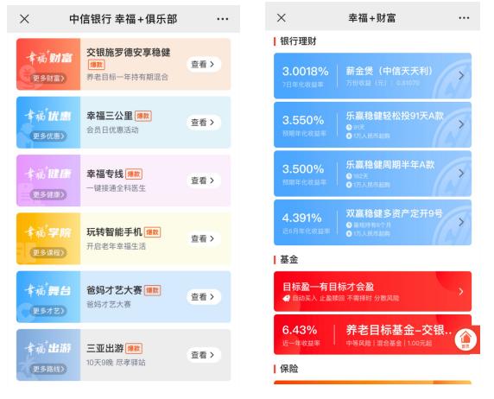
Task: Close the 幸福+财富 page with the X
Action: pyautogui.click(x=282, y=17)
